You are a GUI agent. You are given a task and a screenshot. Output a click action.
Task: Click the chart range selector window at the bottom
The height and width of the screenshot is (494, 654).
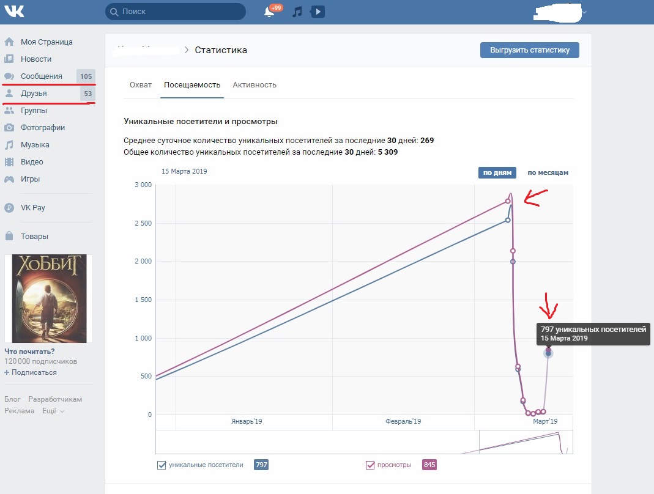point(526,442)
